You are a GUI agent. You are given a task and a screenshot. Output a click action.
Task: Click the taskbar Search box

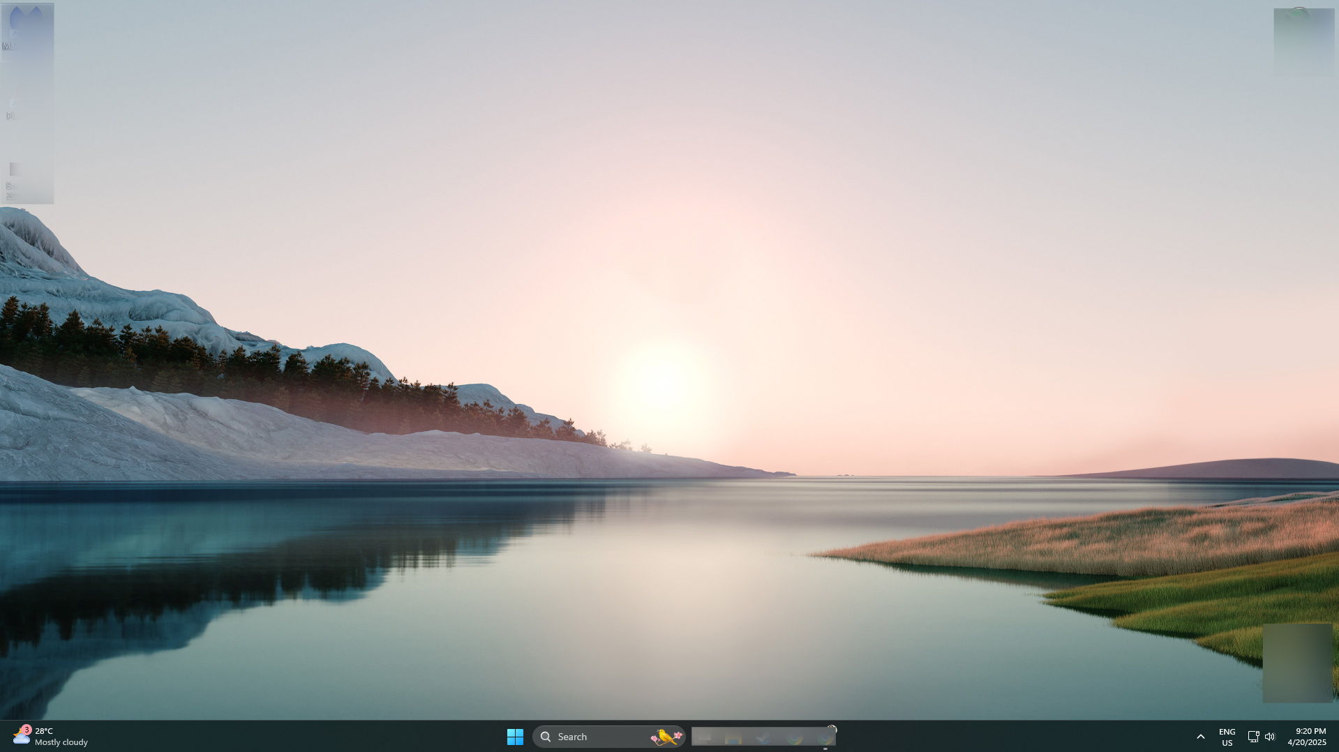(608, 737)
